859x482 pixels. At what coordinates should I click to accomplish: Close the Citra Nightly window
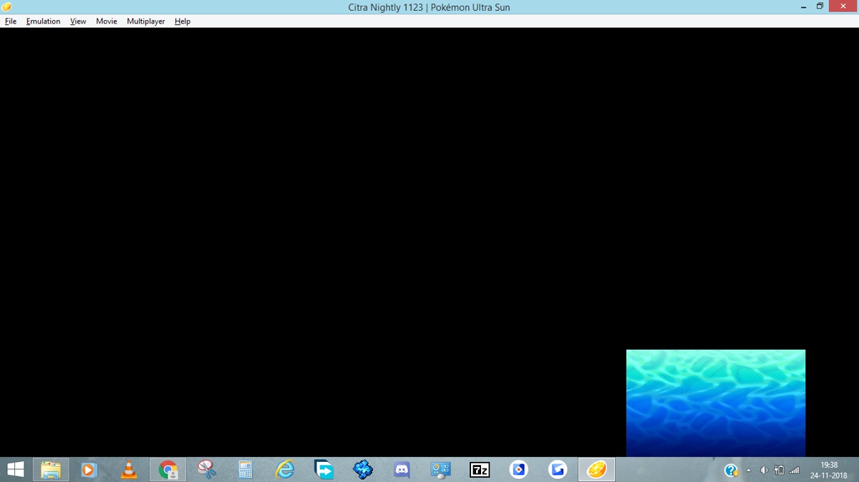coord(843,6)
